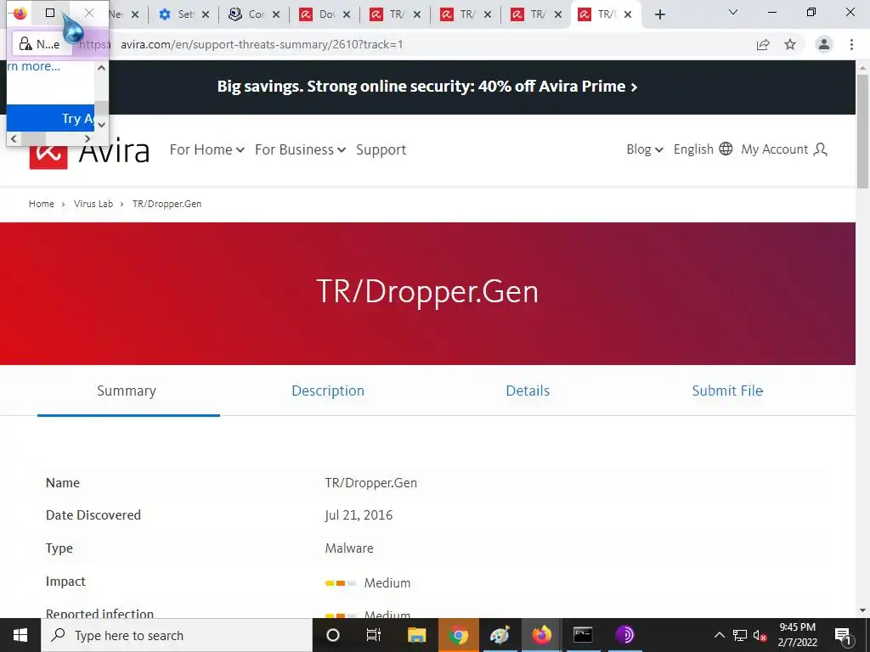
Task: Click the 'Jul 21, 2016' date value
Action: click(359, 515)
